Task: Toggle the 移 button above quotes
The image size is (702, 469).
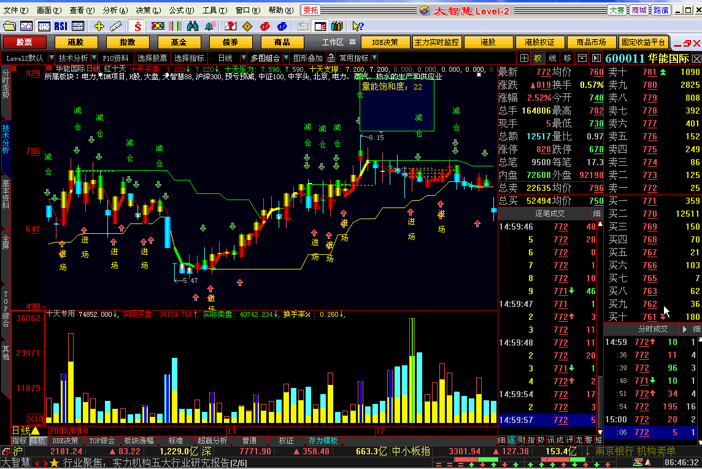Action: point(567,58)
